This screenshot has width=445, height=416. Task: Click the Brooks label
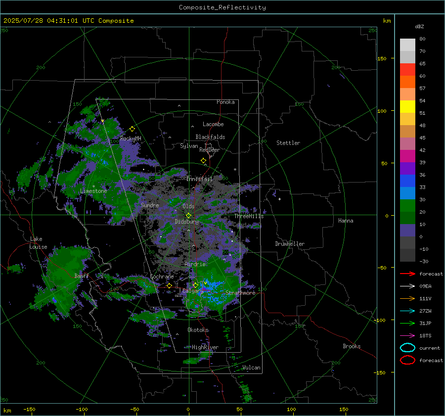(x=352, y=346)
